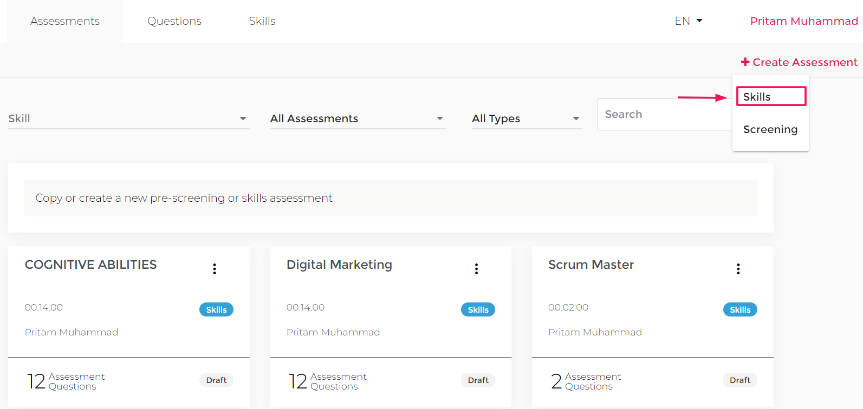Open the COGNITIVE ABILITIES card options menu

pyautogui.click(x=215, y=269)
